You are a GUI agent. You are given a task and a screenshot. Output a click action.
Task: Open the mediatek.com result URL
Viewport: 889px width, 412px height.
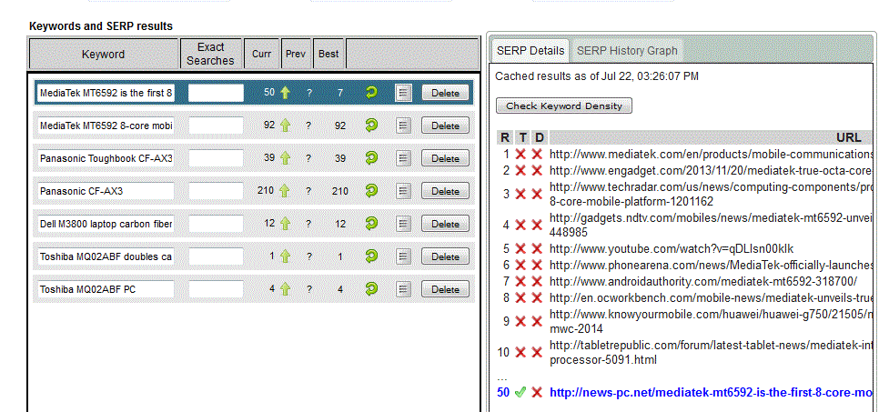tap(711, 154)
